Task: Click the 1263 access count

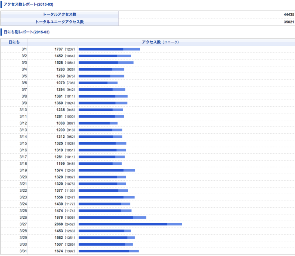Action: coord(60,69)
